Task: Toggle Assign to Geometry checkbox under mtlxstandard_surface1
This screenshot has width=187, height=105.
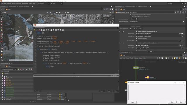Action: pos(136,38)
